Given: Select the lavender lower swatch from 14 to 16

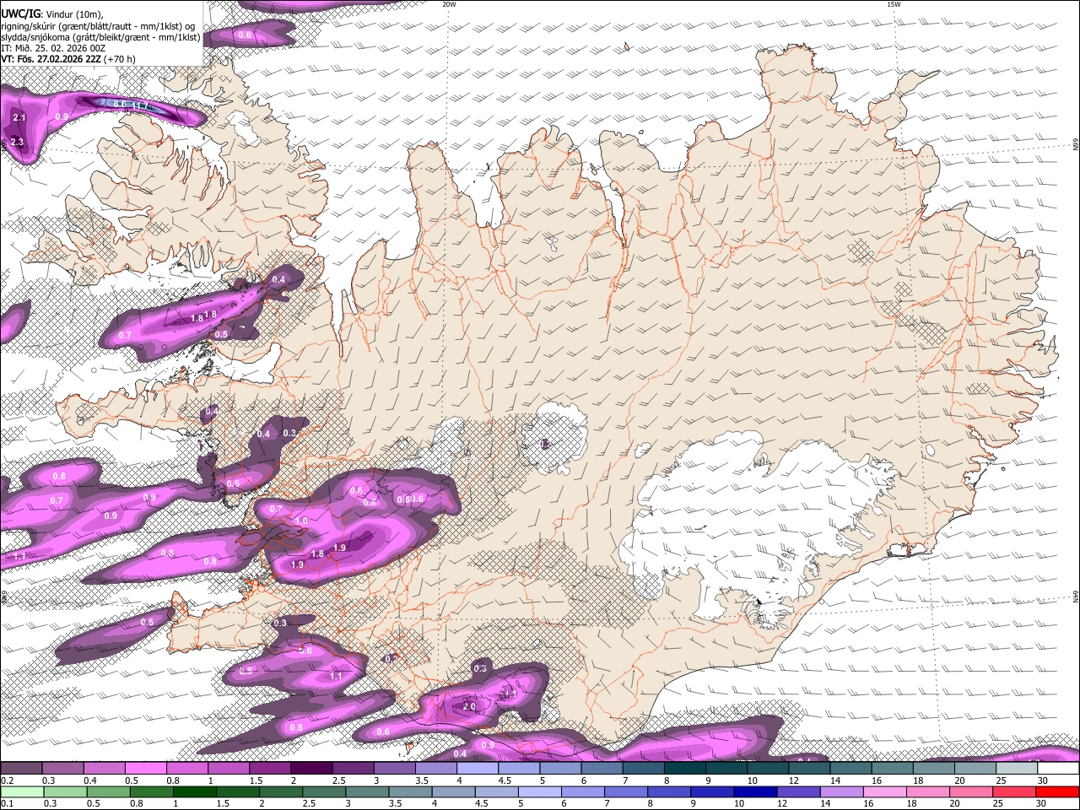Looking at the screenshot, I should [x=843, y=791].
